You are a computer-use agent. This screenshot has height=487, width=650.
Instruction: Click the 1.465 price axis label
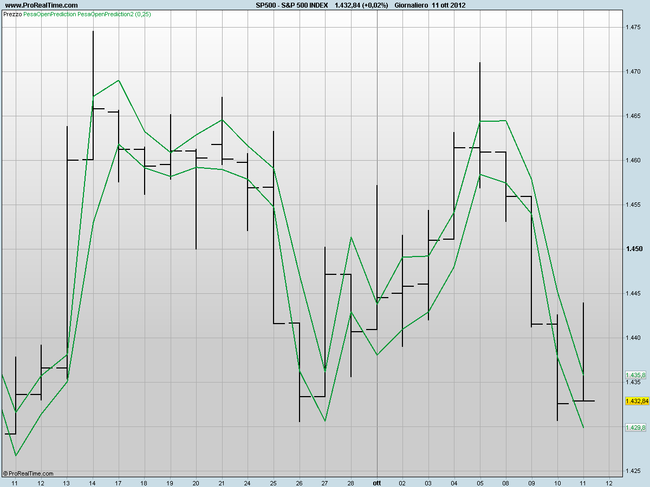click(x=633, y=116)
